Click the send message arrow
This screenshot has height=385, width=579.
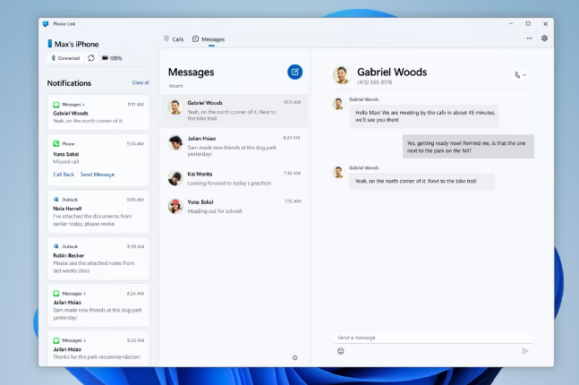point(525,351)
